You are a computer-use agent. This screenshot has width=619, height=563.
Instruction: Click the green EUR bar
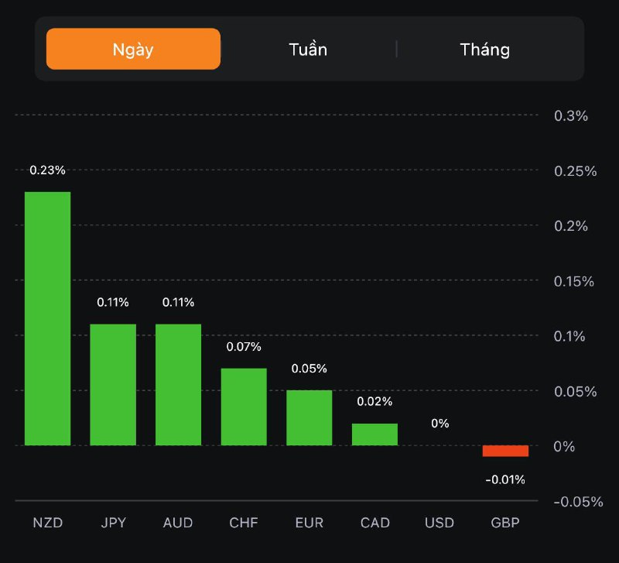click(x=309, y=417)
